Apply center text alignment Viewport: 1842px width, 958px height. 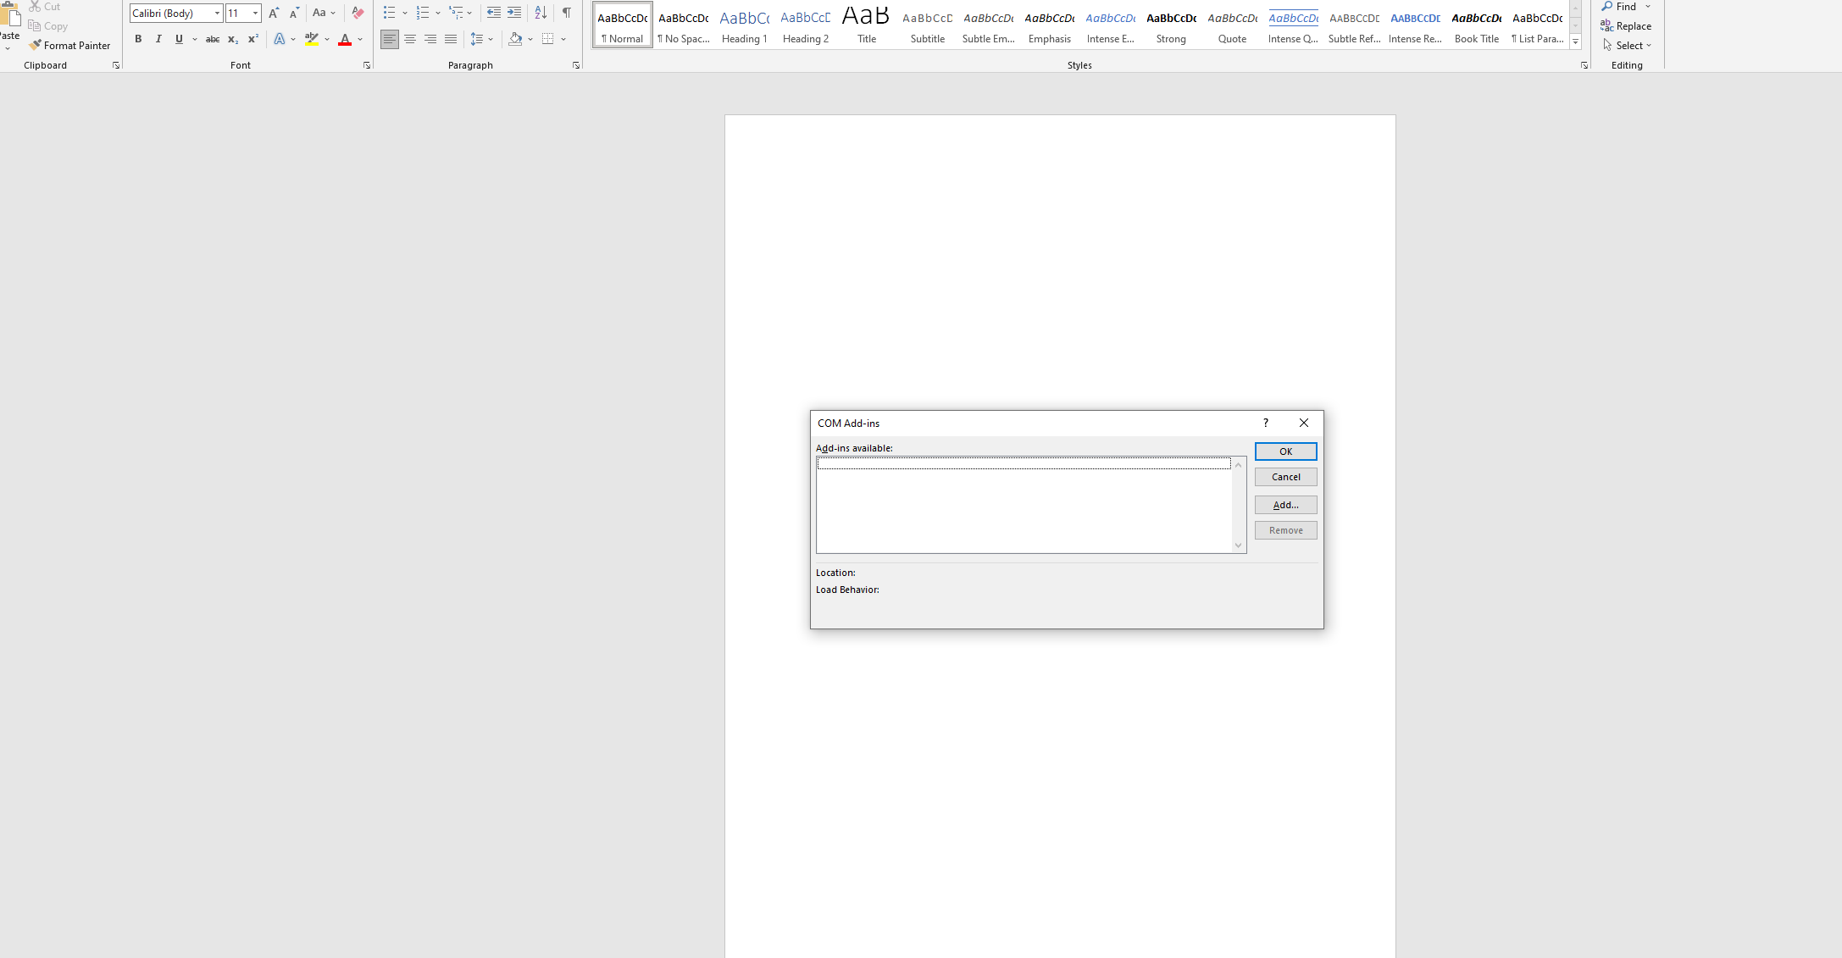point(410,39)
